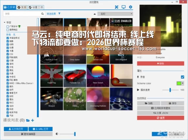Viewport: 188px width, 140px height.
Task: Click the red 重置 reset button
Action: coord(160,118)
